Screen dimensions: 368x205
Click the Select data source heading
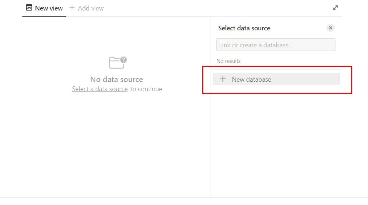click(x=244, y=28)
